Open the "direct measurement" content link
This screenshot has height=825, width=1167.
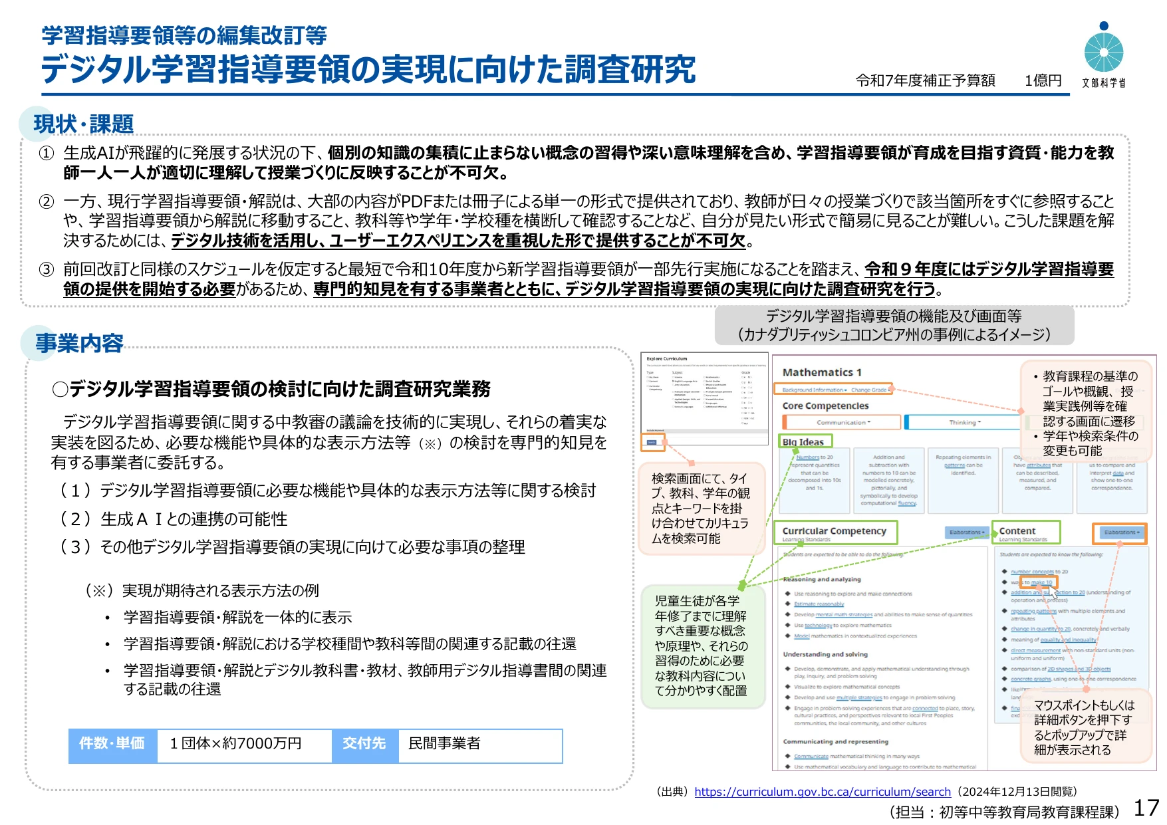(x=1035, y=650)
